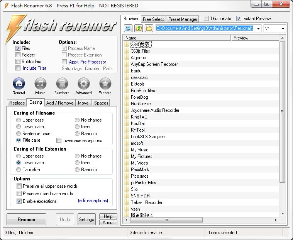
Task: Select Invert for filename casing
Action: pos(77,127)
